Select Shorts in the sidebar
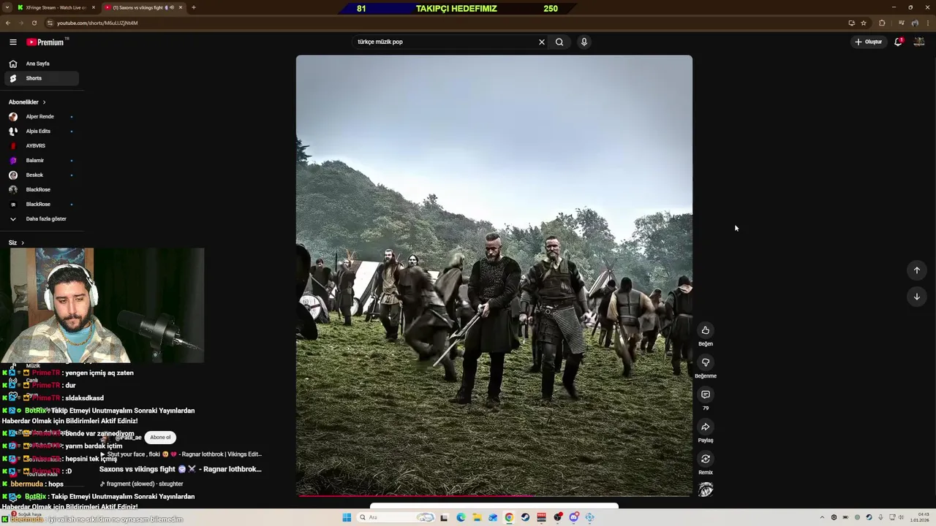Screen dimensions: 936x526 pyautogui.click(x=42, y=78)
